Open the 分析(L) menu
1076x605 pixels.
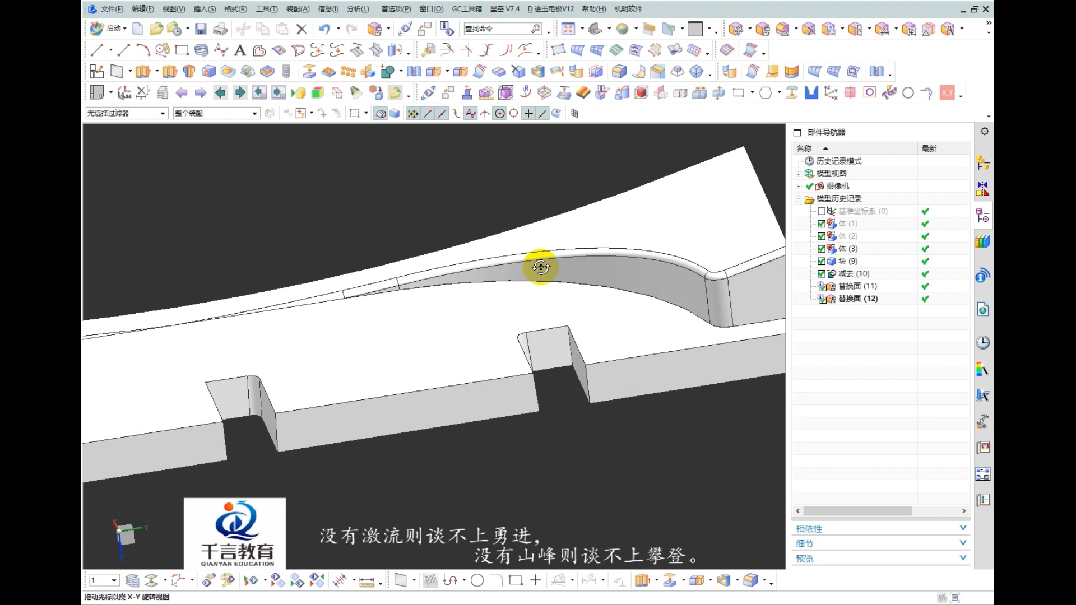(x=358, y=9)
